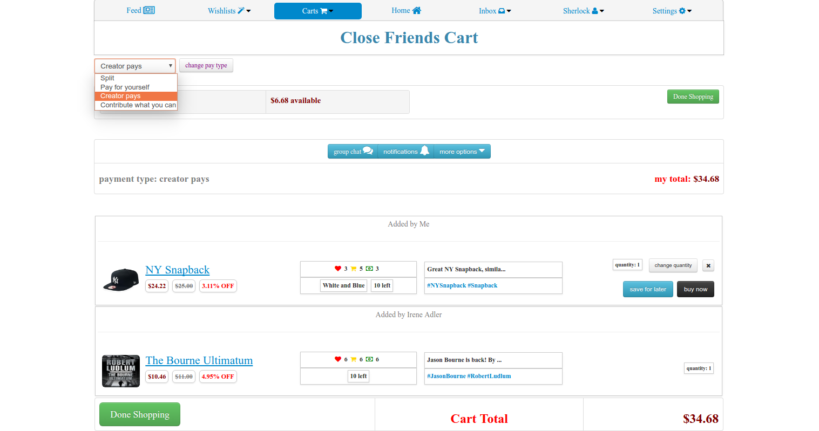Click the money icon on Bourne Ultimatum stats
The height and width of the screenshot is (431, 819).
tap(369, 359)
